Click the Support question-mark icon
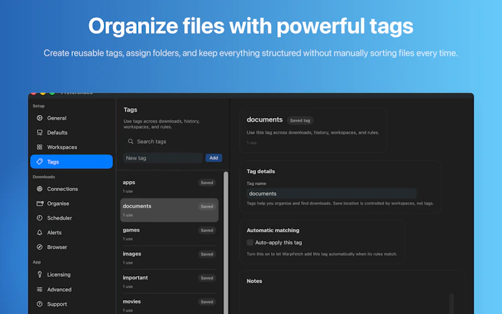Viewport: 502px width, 314px height. [x=40, y=304]
